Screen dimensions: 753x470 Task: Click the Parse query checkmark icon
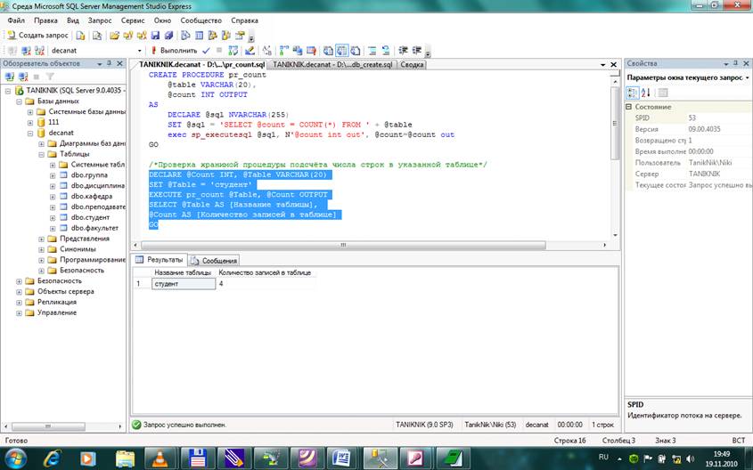coord(206,51)
